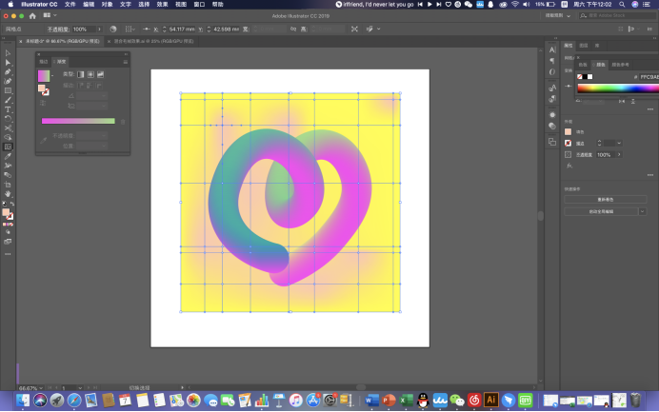Open the 效果 menu

tap(163, 5)
